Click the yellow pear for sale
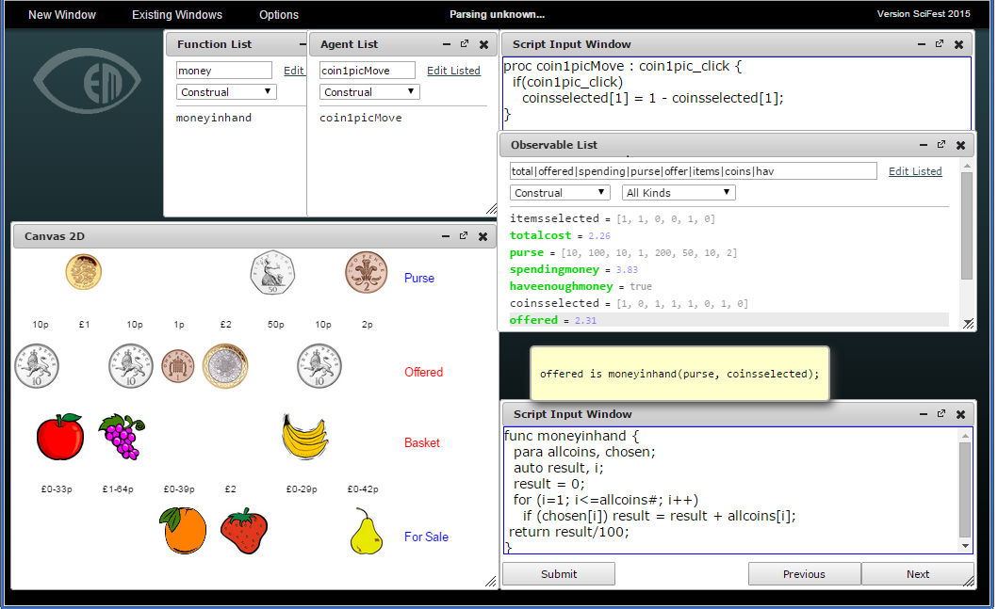 point(366,532)
